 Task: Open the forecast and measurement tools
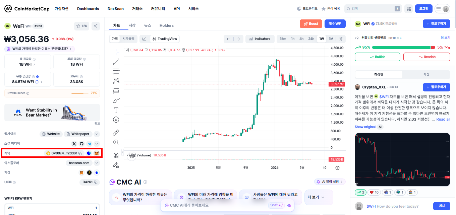[x=116, y=90]
